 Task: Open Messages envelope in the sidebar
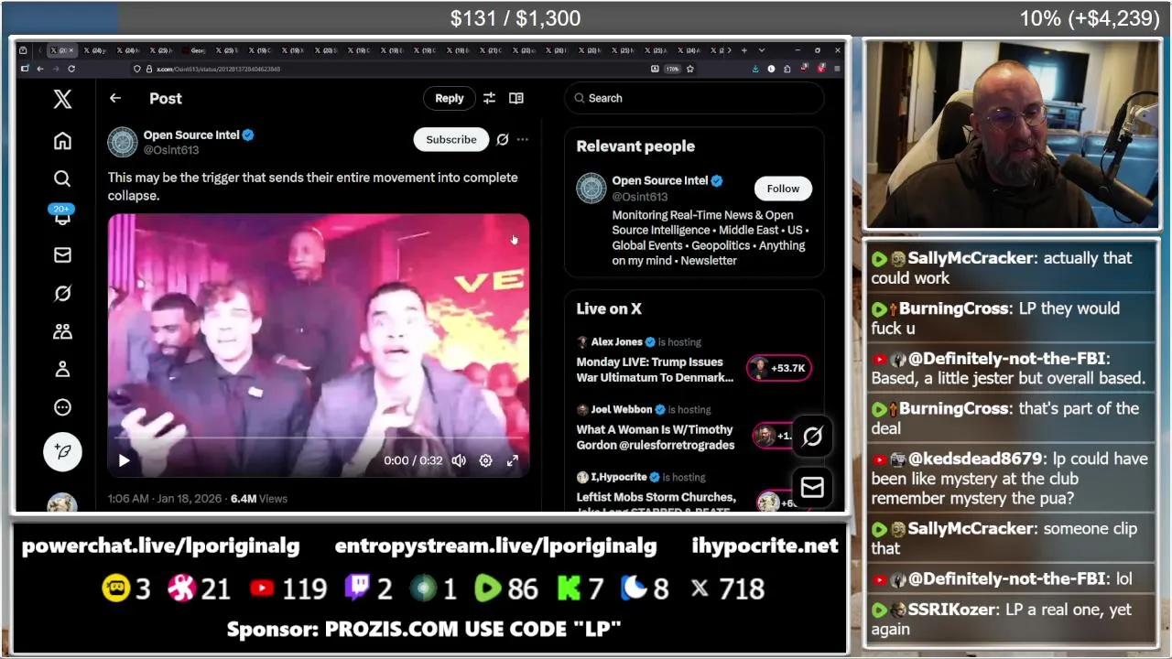coord(62,255)
